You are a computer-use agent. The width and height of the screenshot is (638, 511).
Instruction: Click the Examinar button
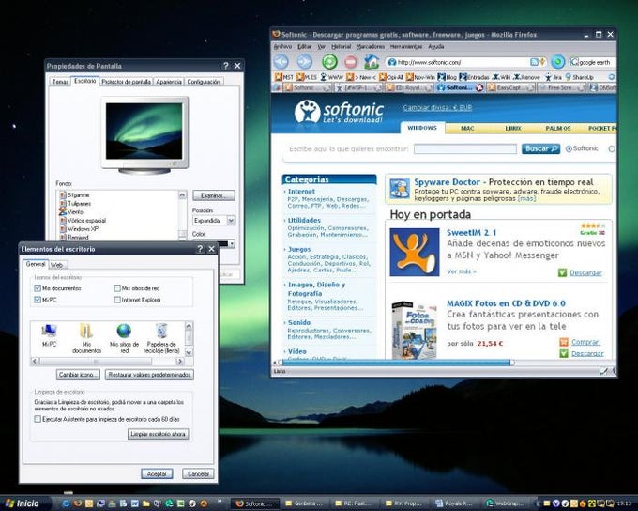(214, 195)
